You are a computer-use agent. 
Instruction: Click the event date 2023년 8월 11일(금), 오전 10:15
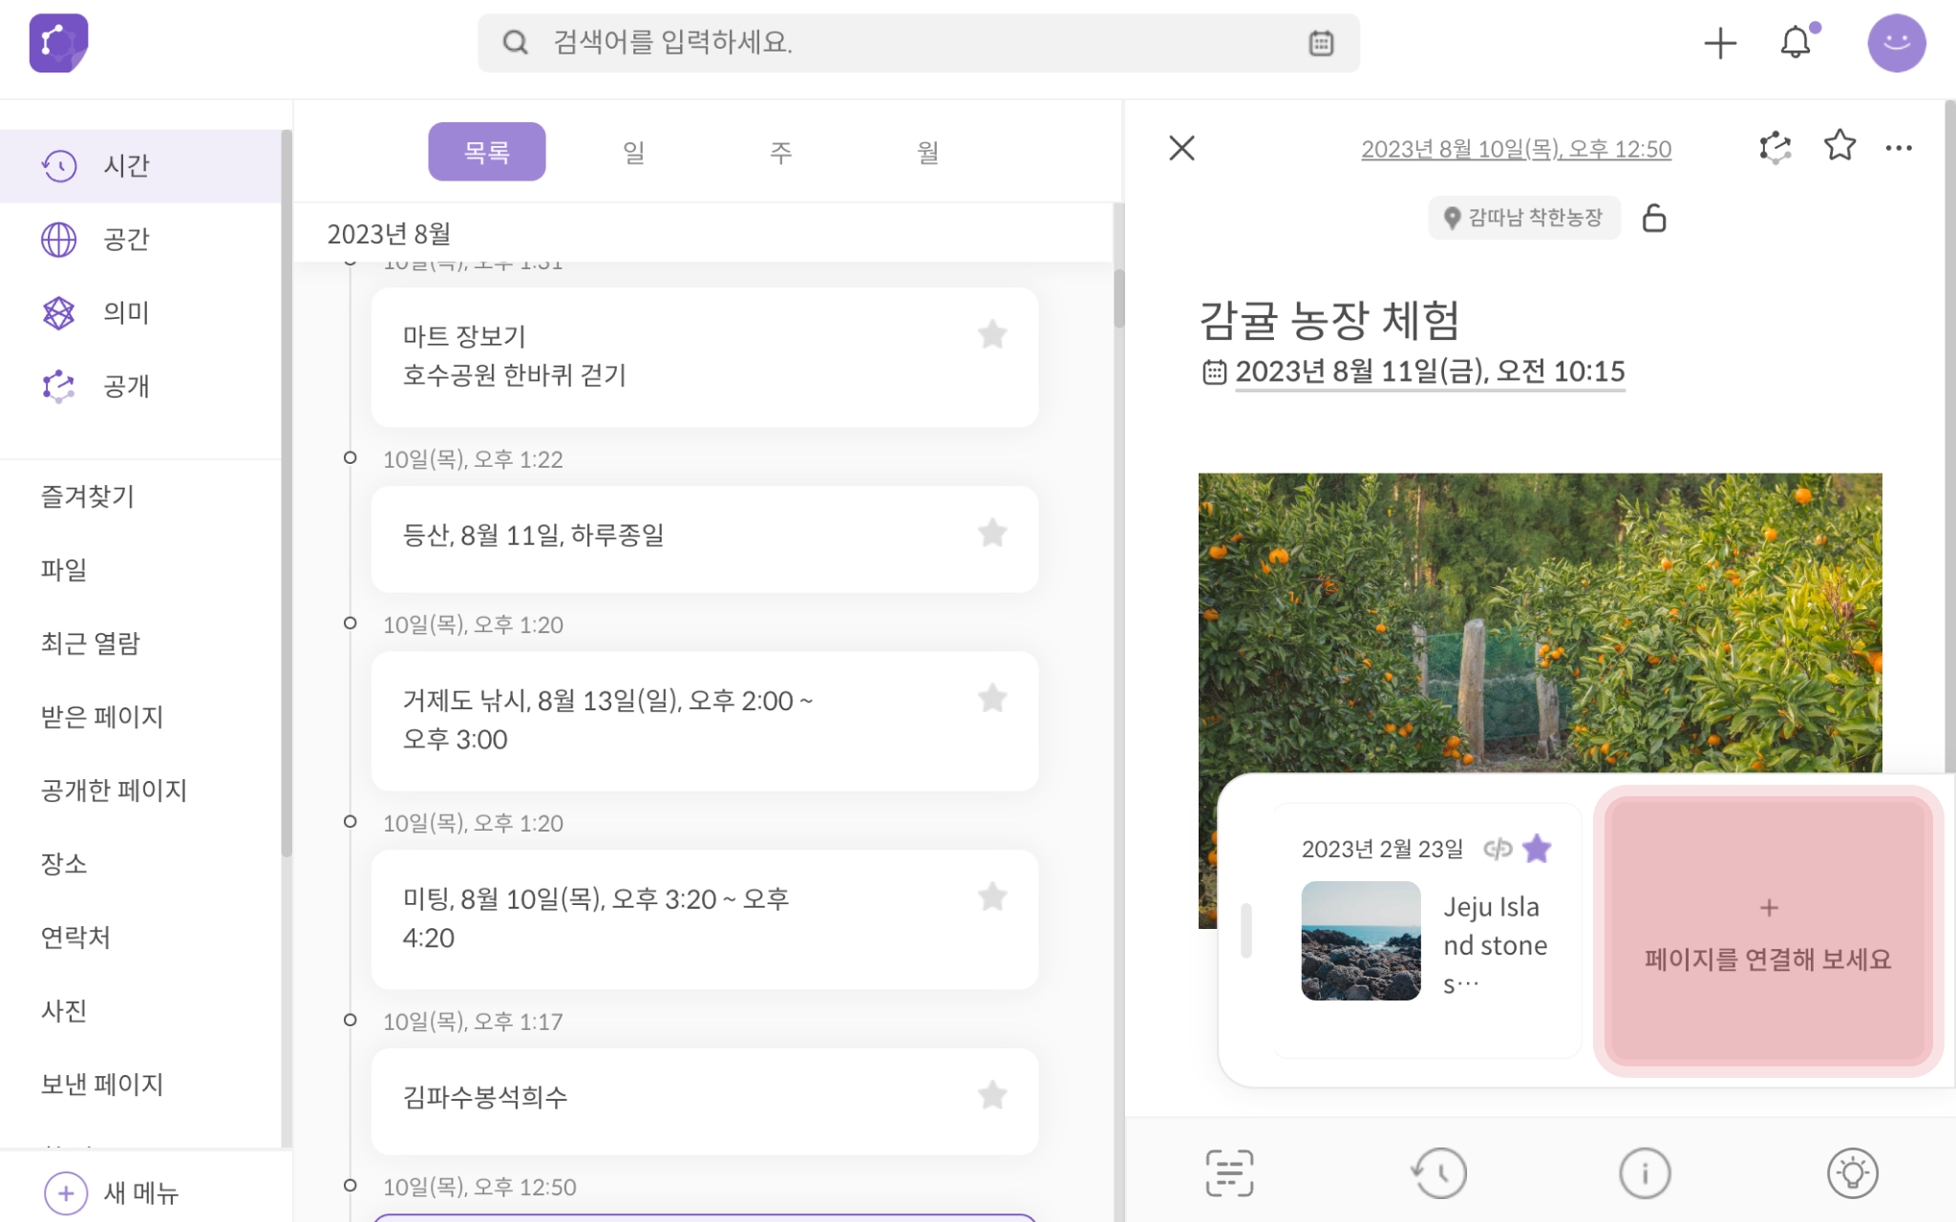click(x=1430, y=371)
